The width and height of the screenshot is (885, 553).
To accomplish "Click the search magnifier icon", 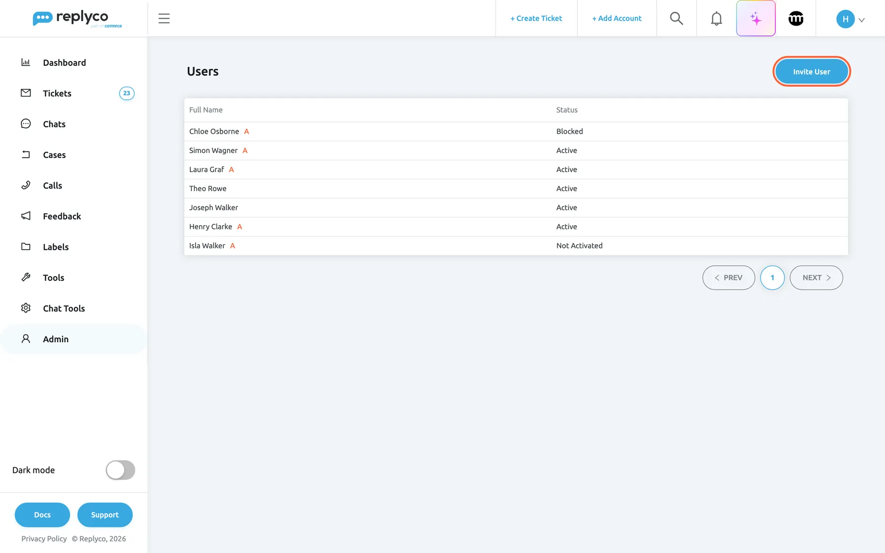I will [x=677, y=19].
